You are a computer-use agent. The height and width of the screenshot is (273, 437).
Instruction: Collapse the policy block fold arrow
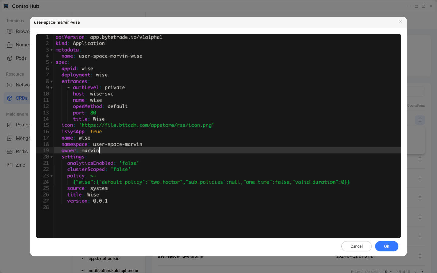click(52, 176)
